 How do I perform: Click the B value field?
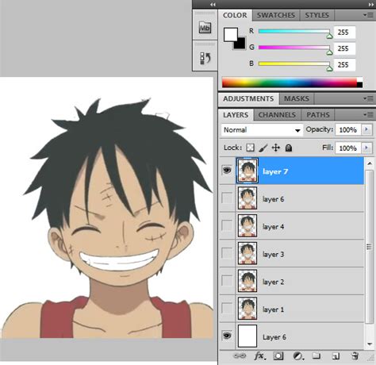[344, 65]
